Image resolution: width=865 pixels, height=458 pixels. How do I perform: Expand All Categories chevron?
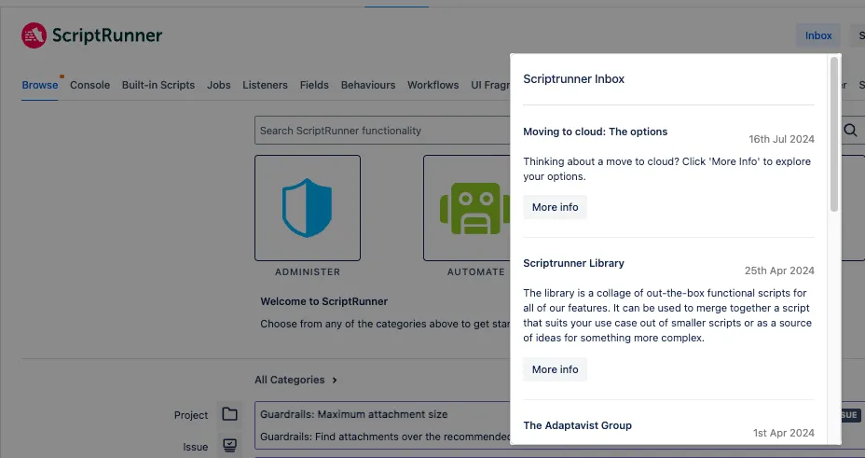tap(335, 380)
